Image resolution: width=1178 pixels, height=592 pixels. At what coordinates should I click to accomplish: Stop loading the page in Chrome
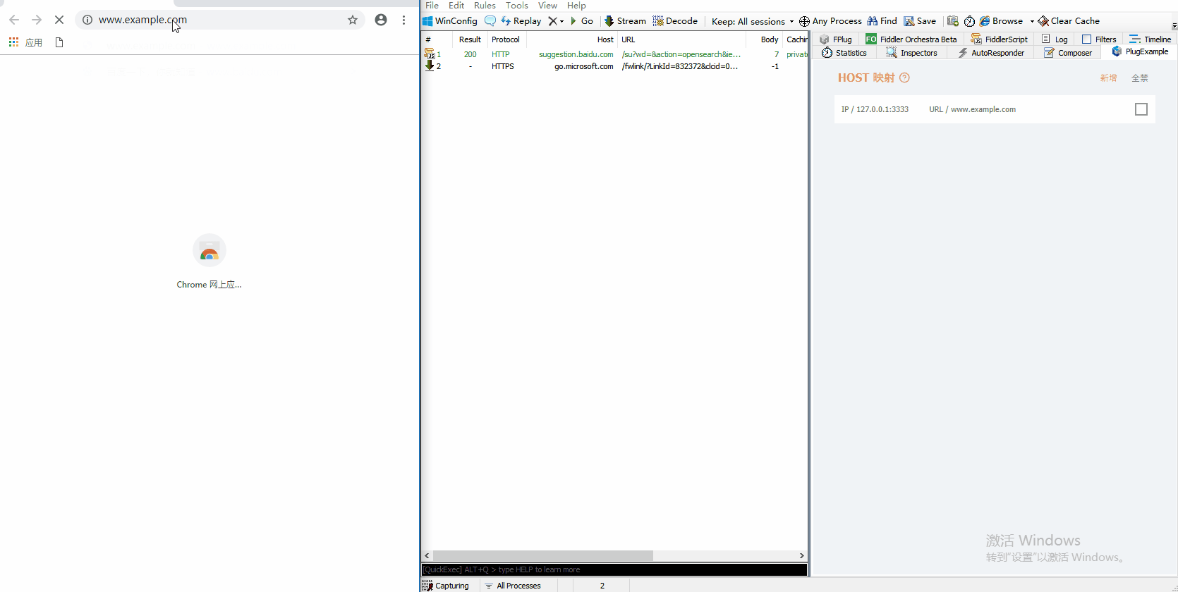[x=59, y=20]
